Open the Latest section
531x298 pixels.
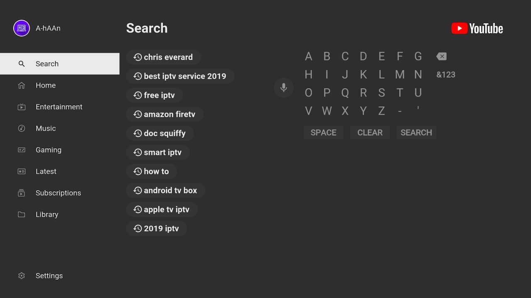pos(46,171)
